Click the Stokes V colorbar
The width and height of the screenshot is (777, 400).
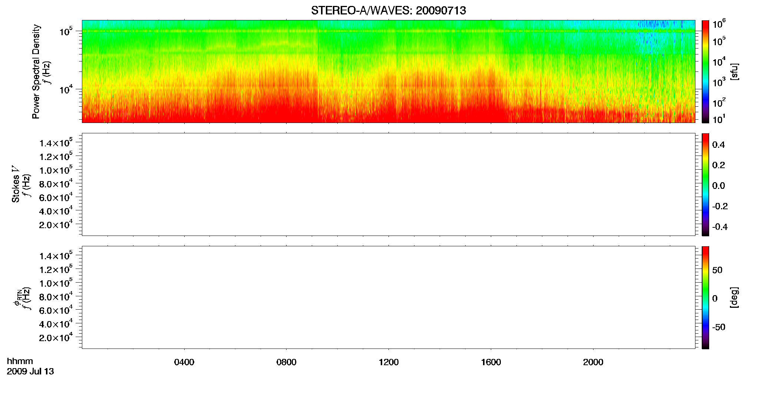(705, 184)
